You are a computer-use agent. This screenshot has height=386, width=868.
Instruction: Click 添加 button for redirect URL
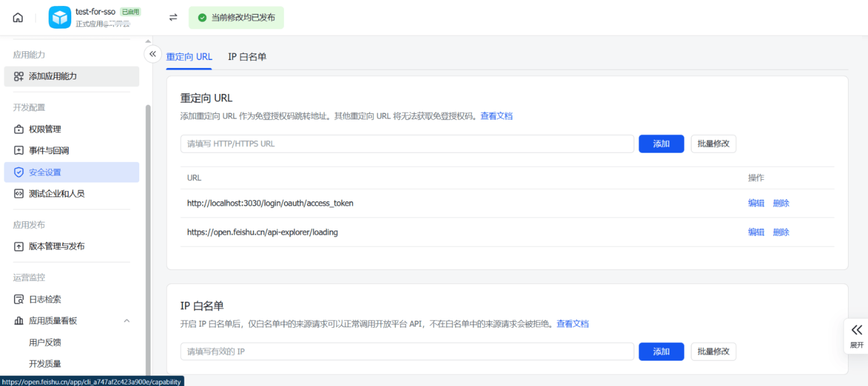661,144
